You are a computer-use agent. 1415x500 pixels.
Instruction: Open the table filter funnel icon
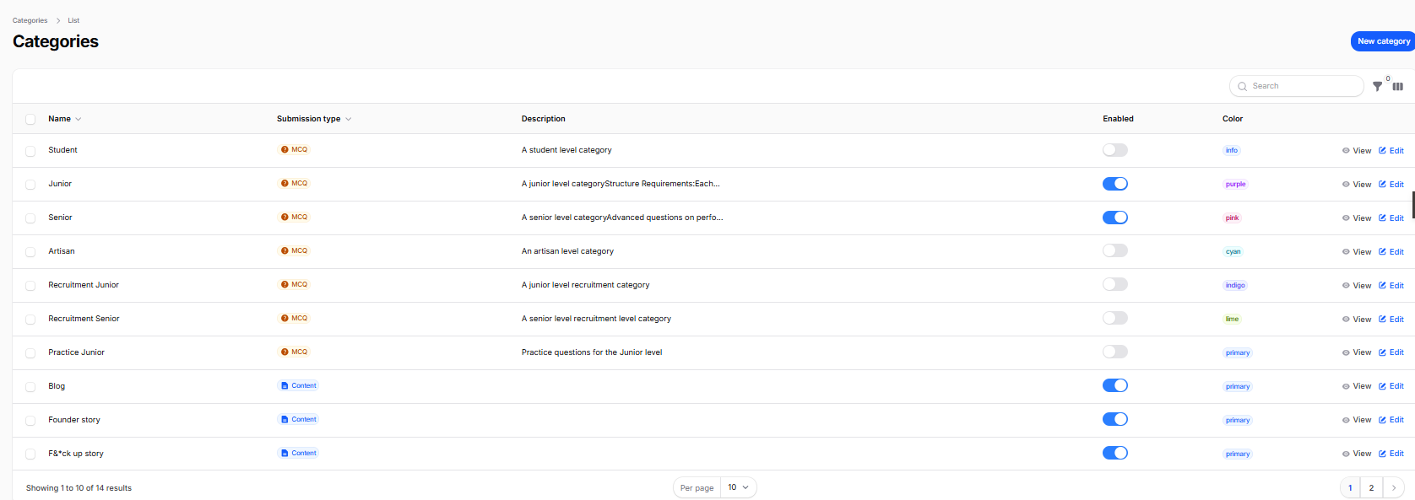[x=1377, y=86]
